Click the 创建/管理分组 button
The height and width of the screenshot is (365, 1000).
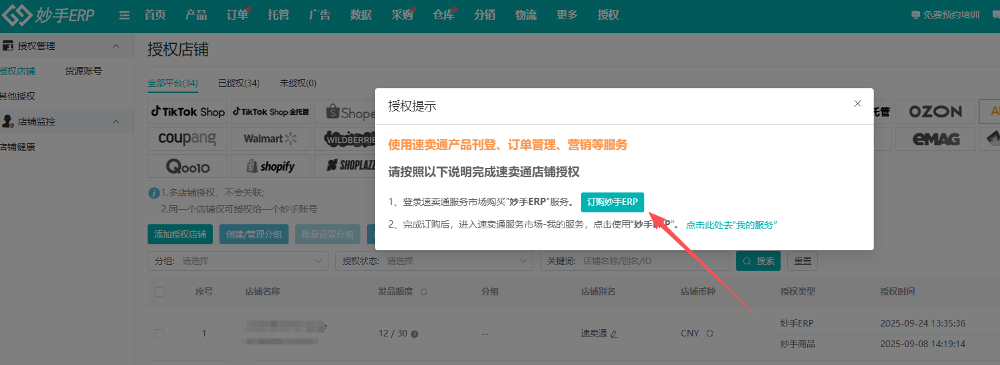pos(254,234)
